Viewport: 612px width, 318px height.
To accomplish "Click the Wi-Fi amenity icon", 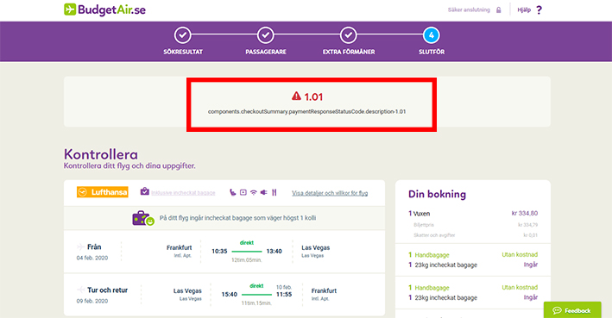I will pos(254,192).
